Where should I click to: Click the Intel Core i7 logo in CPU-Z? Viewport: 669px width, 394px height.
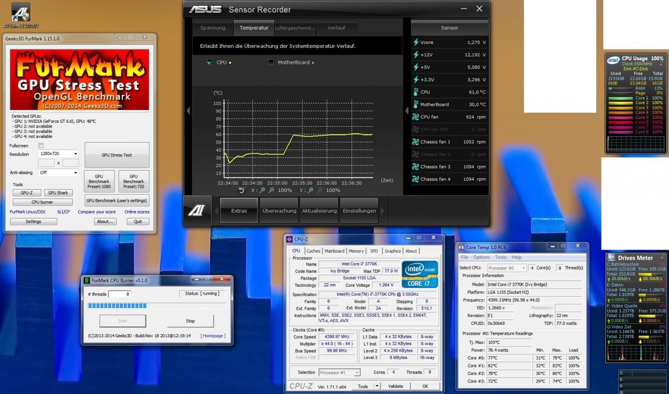420,274
